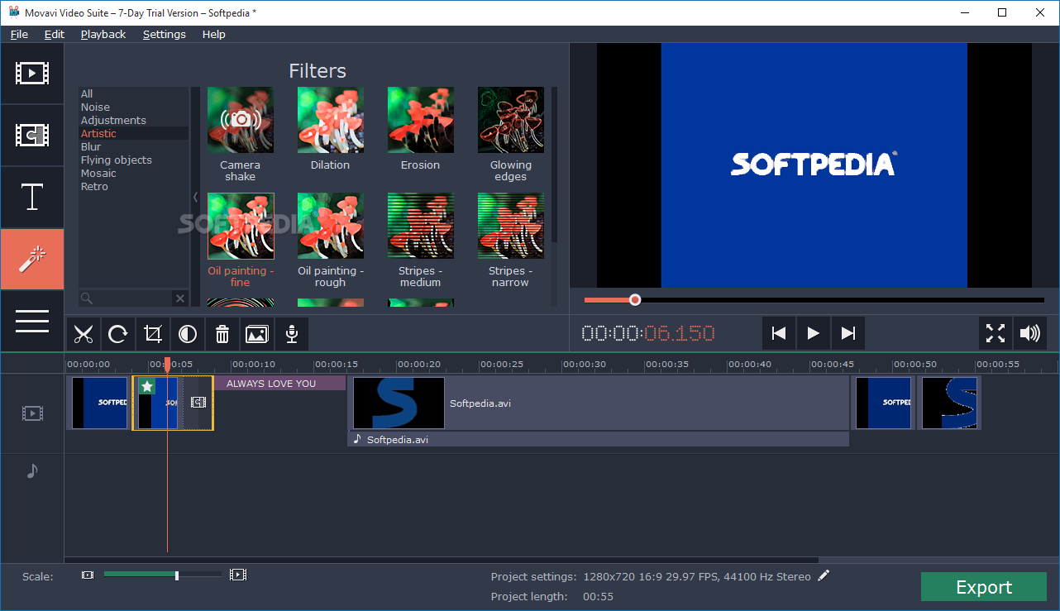Screen dimensions: 1060x611
Task: Choose the Glowing edges filter thumbnail
Action: 511,120
